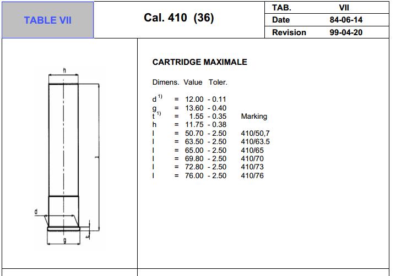
Task: Click the cartridge drawing body
Action: [63, 156]
